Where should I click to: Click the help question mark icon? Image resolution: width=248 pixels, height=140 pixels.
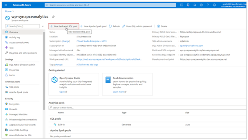pos(208,5)
